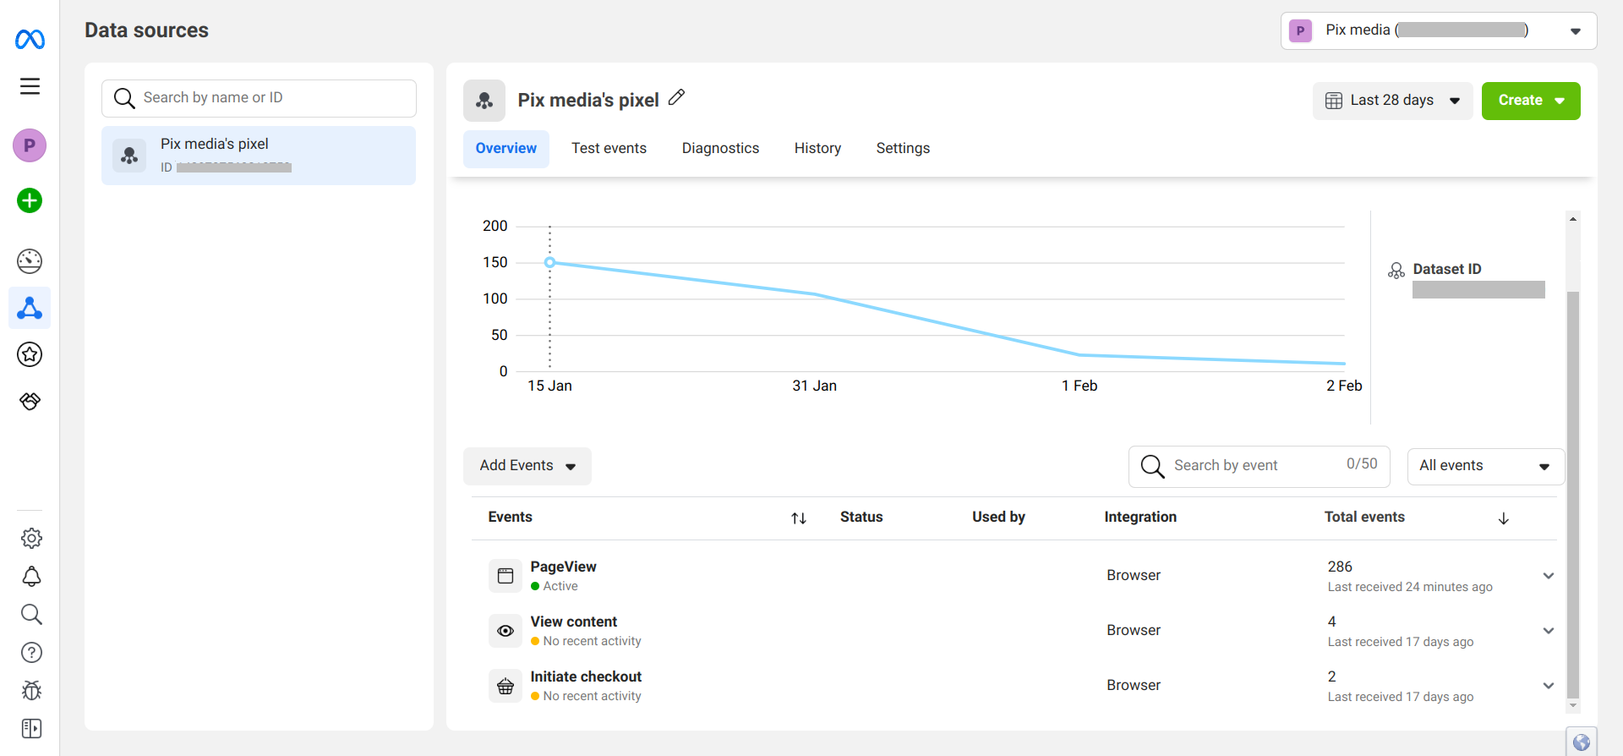This screenshot has width=1623, height=756.
Task: Click the help question mark icon
Action: pyautogui.click(x=31, y=653)
